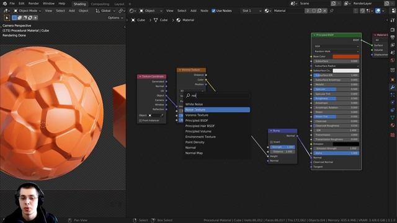Browse materials via sphere icon

pyautogui.click(x=267, y=11)
